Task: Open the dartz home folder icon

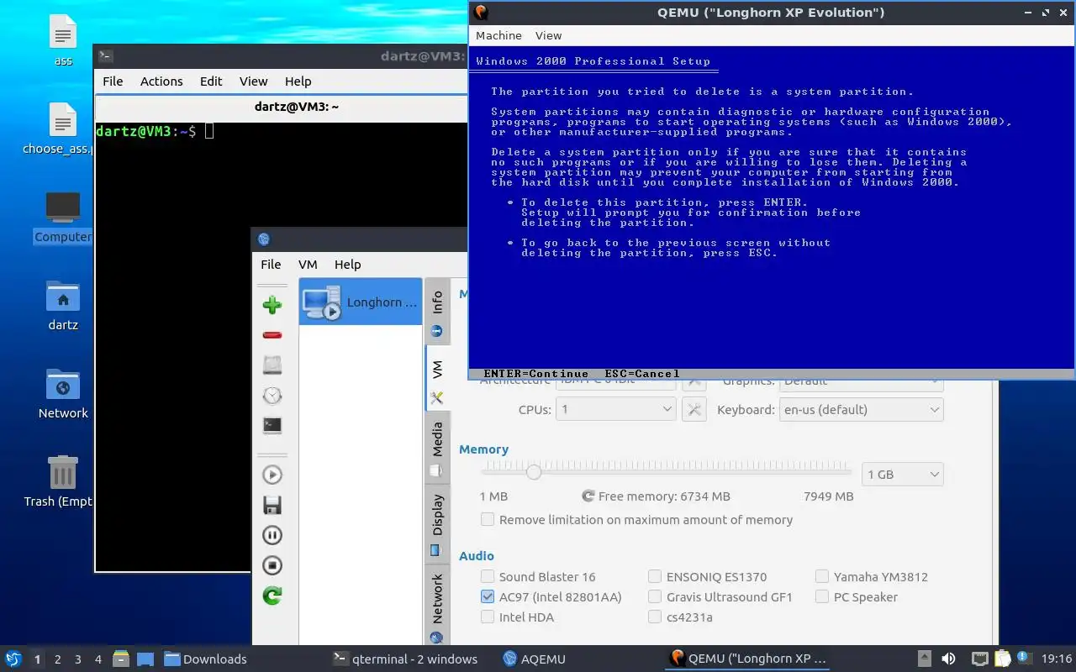Action: pos(63,305)
